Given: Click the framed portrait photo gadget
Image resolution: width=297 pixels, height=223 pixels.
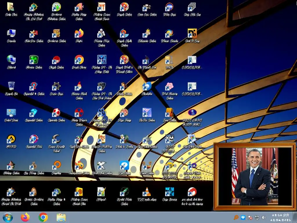Looking at the screenshot, I should pos(255,177).
